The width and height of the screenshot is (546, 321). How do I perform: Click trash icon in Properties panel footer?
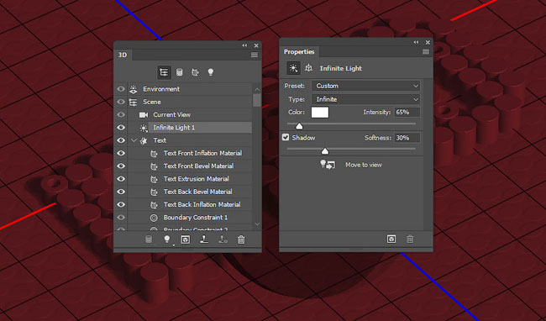point(410,239)
